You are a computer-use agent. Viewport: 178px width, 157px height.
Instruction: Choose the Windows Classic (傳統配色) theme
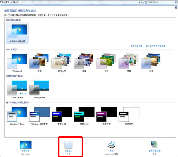[x=39, y=116]
